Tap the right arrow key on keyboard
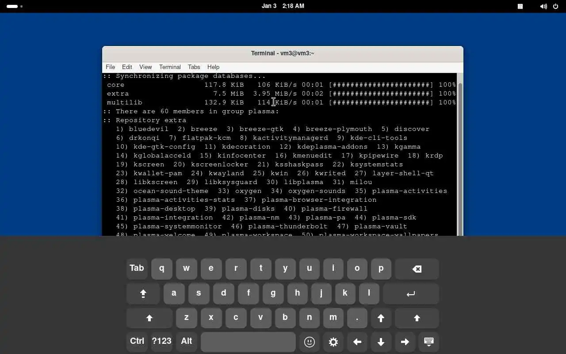566x354 pixels. [x=405, y=342]
